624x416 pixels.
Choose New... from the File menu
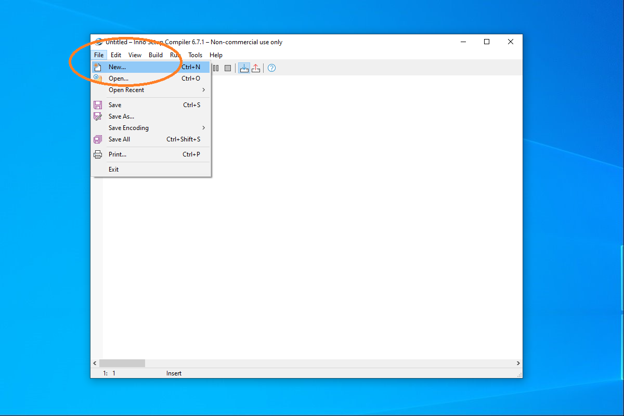[151, 67]
